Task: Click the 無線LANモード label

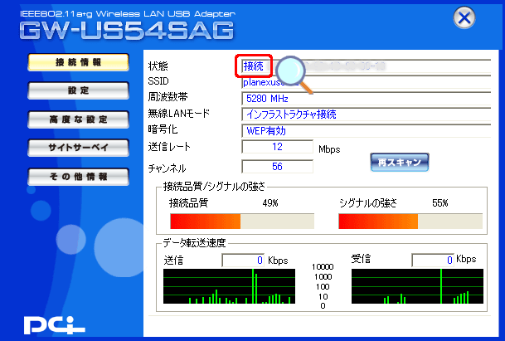Action: (179, 113)
